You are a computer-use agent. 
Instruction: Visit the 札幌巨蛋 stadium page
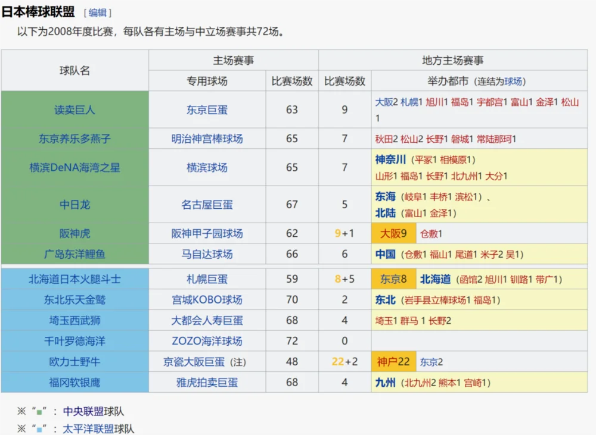(207, 279)
